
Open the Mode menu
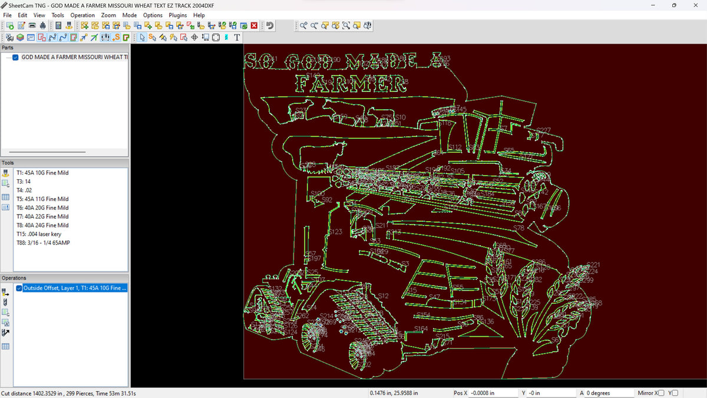130,15
